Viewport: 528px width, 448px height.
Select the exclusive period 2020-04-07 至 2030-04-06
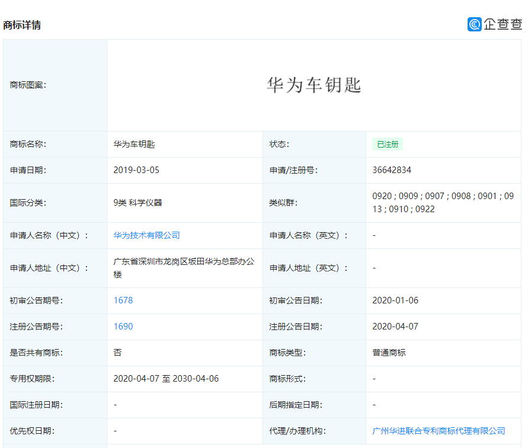(166, 379)
